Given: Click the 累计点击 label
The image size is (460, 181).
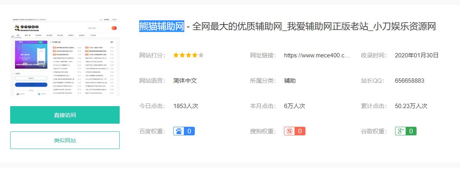Looking at the screenshot, I should (x=374, y=106).
